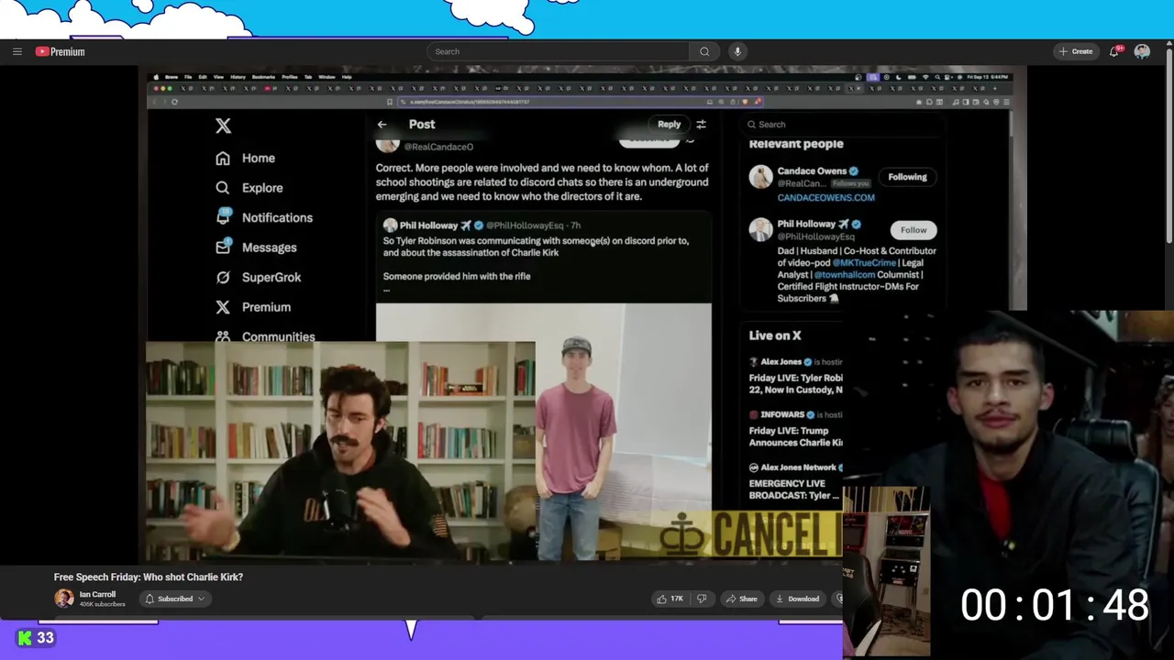Click the video title Free Speech Friday

[x=149, y=577]
